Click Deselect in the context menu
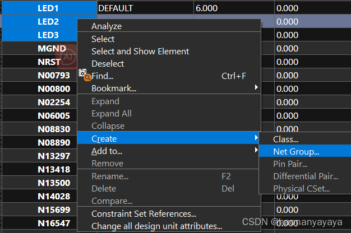 108,64
